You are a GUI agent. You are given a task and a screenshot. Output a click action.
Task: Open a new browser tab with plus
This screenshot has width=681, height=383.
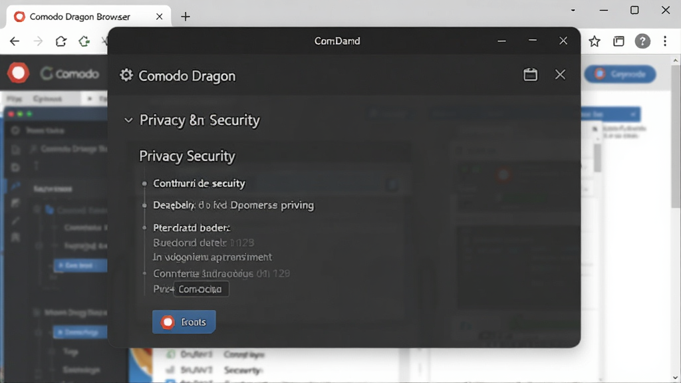[186, 17]
